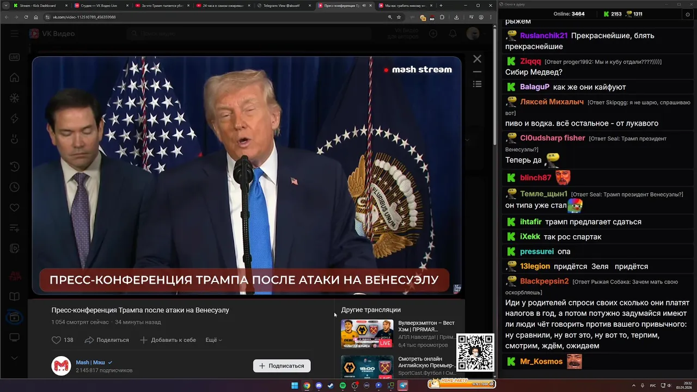Expand tab search chevron at top-left
This screenshot has height=392, width=697.
[5, 5]
